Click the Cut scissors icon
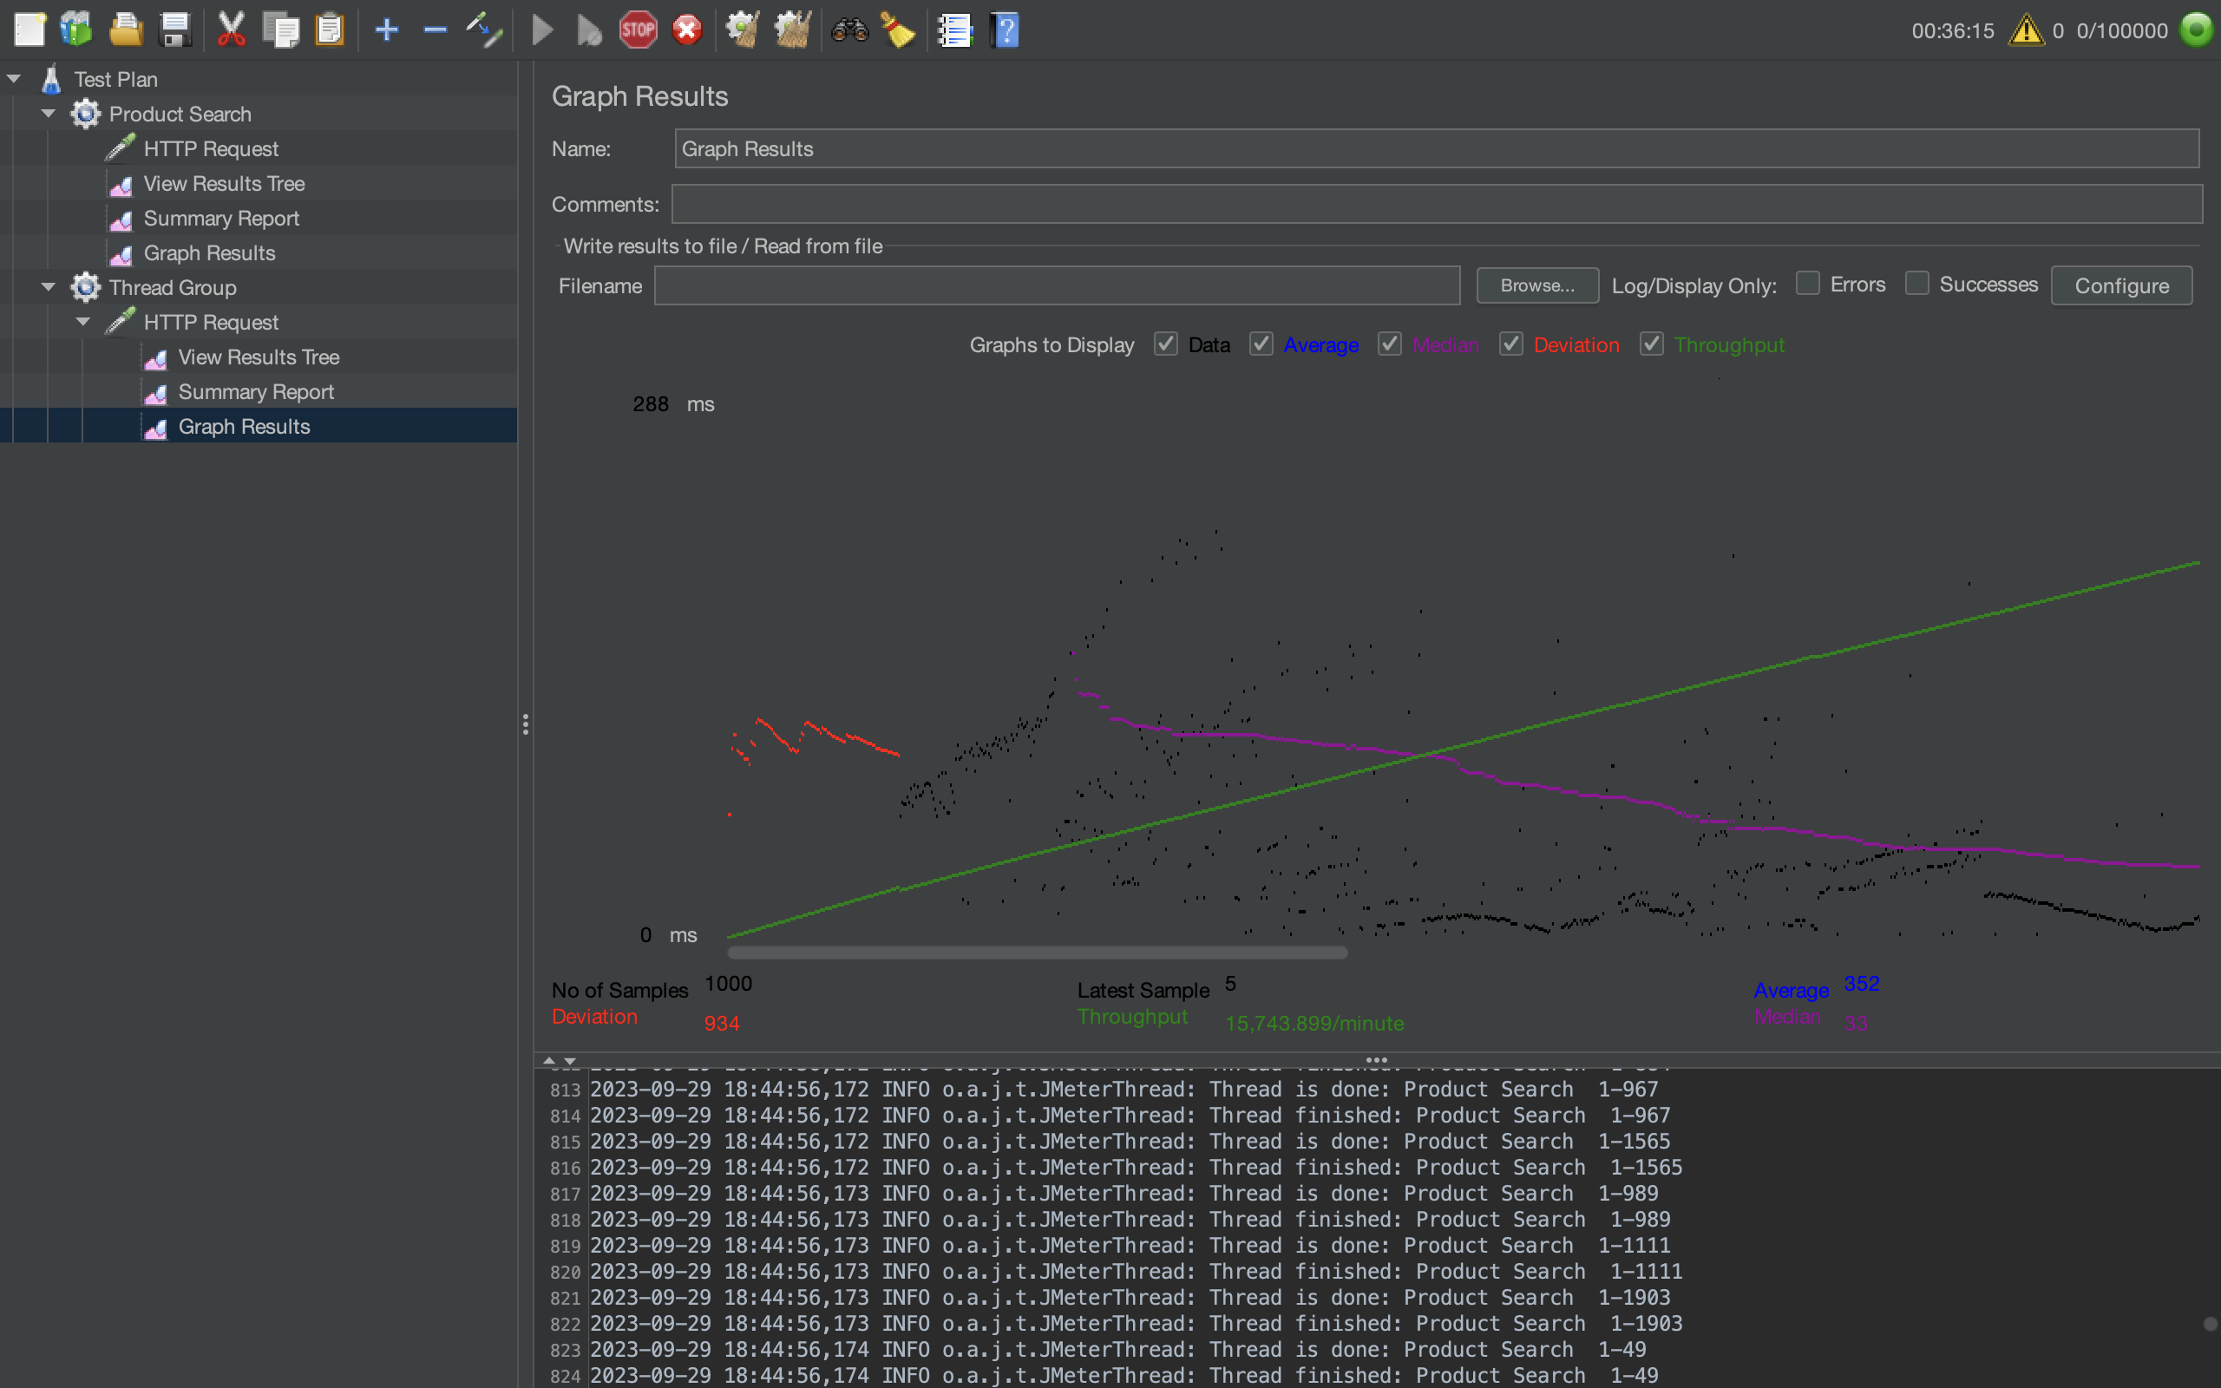Screen dimensions: 2221x1388 tap(232, 30)
